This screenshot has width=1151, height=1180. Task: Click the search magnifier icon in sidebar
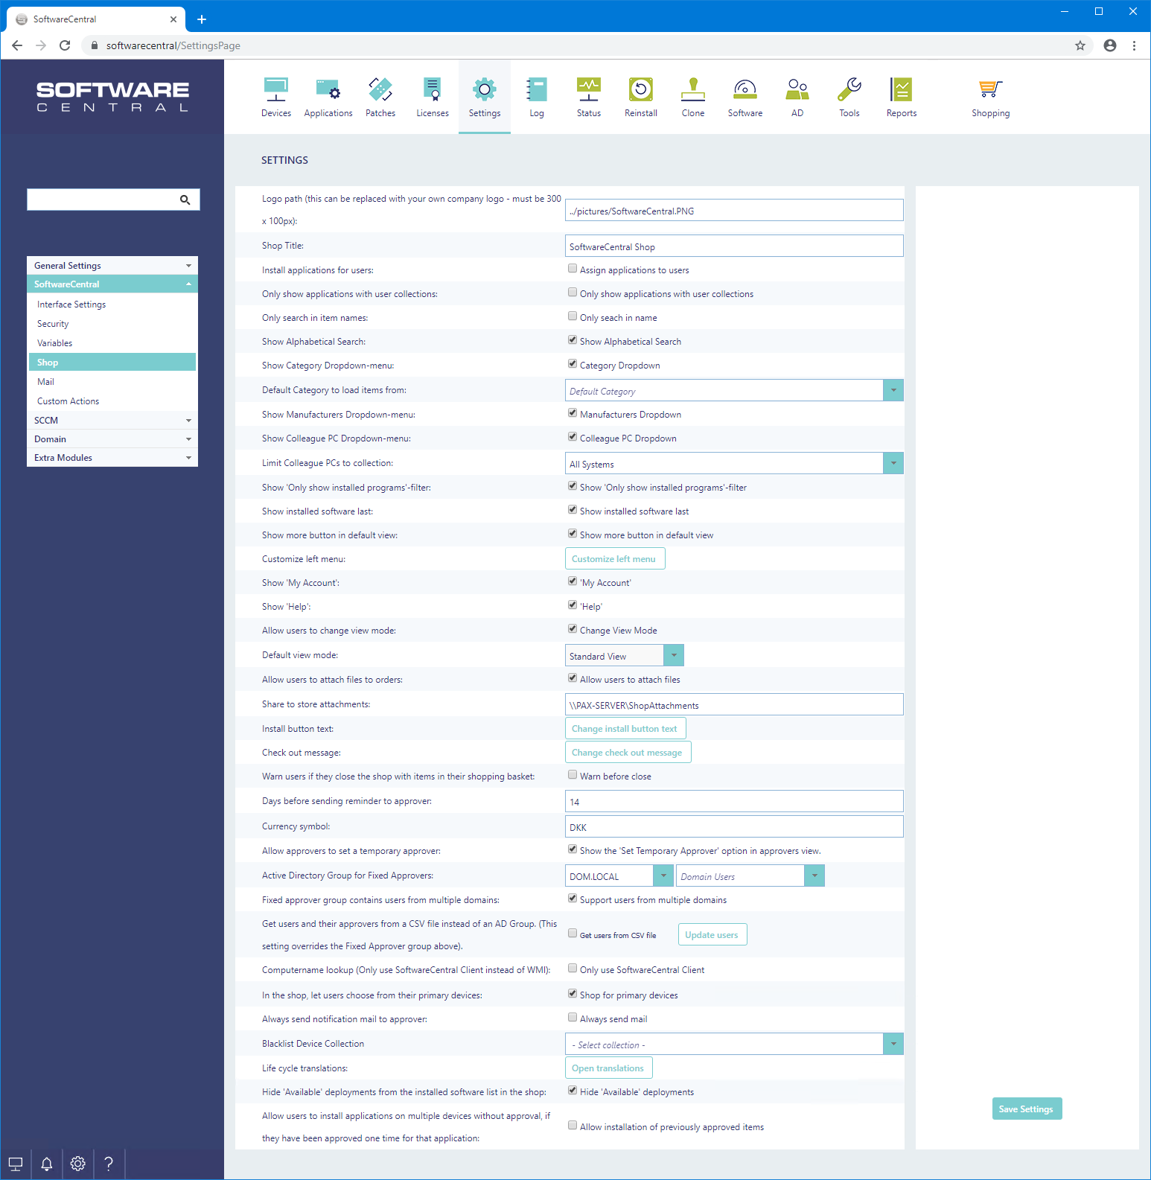pyautogui.click(x=185, y=200)
